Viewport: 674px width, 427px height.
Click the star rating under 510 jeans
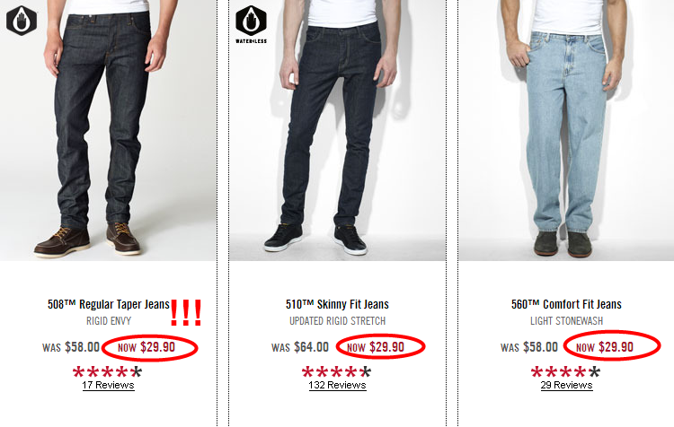coord(337,371)
